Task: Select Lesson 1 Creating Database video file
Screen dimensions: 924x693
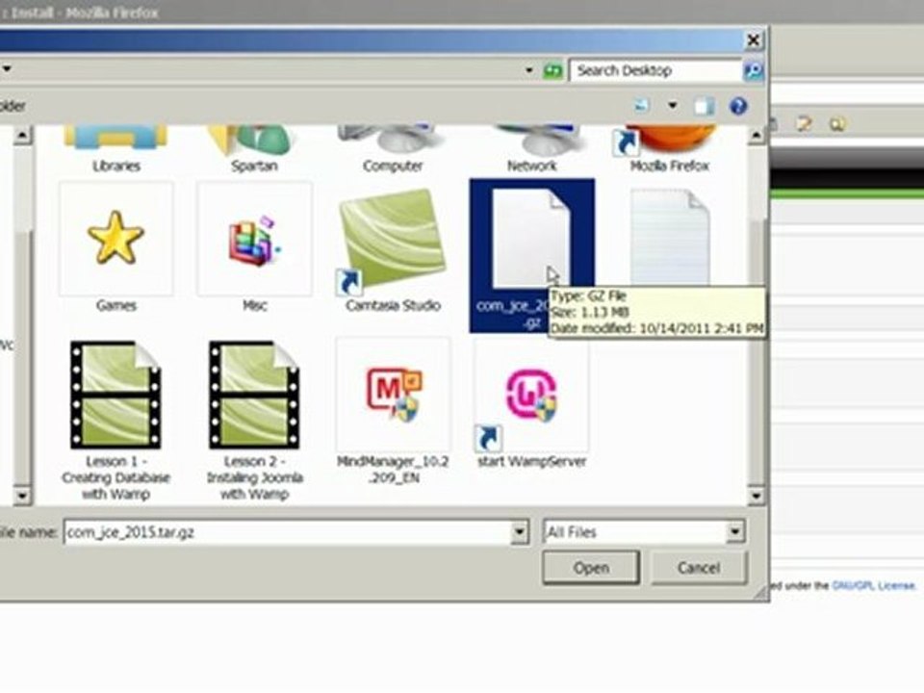Action: click(x=115, y=395)
